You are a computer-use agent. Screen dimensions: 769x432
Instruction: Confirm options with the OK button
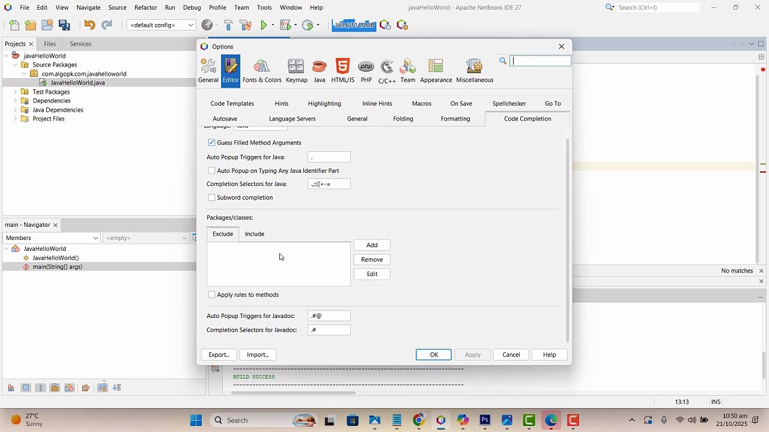click(434, 355)
